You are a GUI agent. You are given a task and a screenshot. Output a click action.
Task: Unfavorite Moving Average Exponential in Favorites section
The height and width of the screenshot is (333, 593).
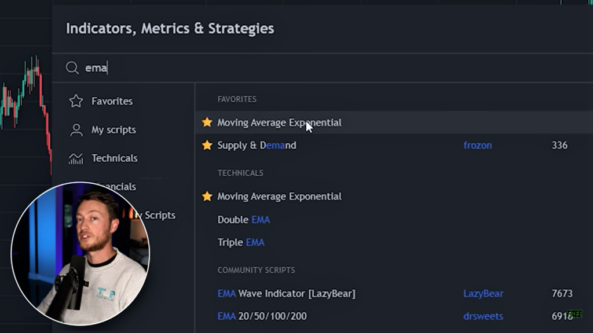(207, 123)
